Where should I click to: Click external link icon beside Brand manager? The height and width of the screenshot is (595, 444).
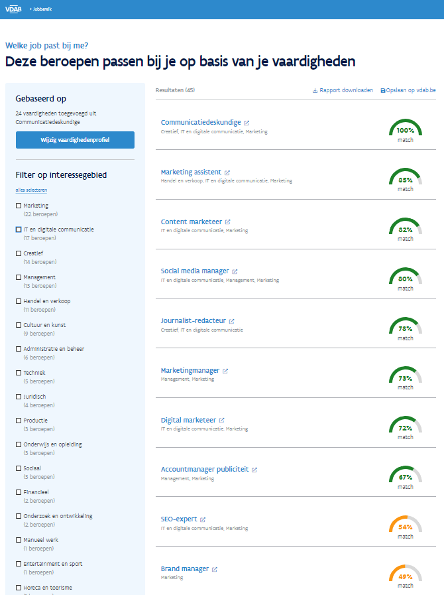(215, 569)
